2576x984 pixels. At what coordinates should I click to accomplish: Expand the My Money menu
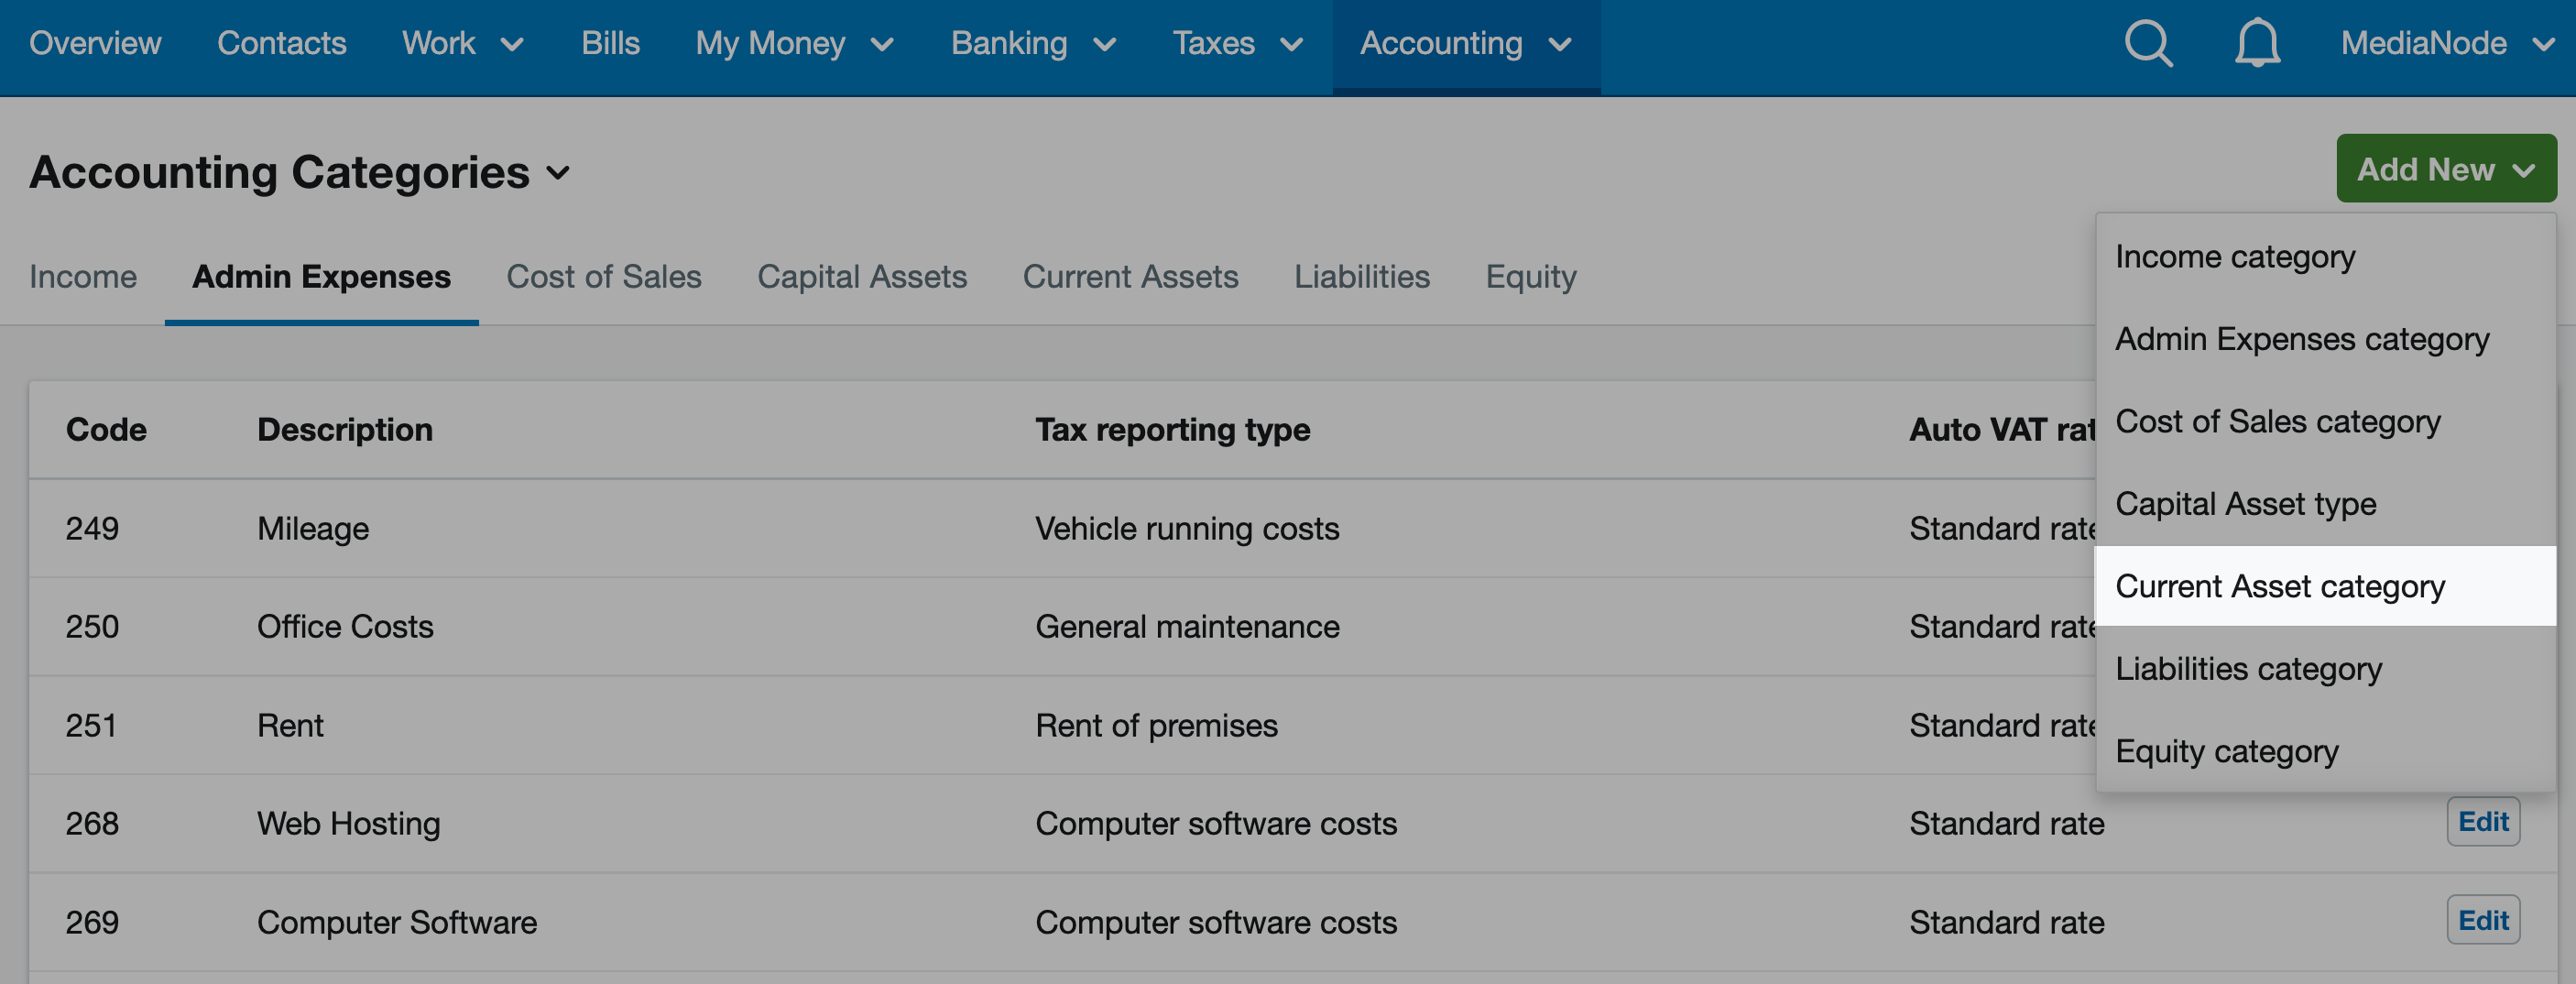pos(795,43)
